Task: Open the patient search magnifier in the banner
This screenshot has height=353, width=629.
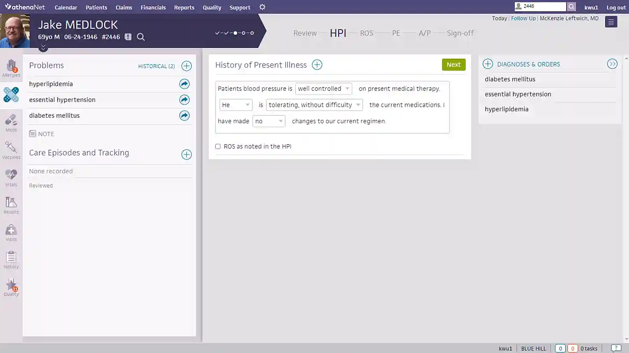Action: tap(141, 37)
